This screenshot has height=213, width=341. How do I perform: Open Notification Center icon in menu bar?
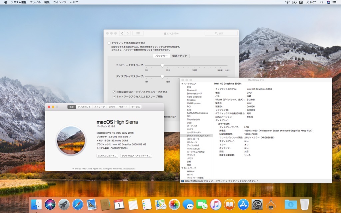click(335, 2)
